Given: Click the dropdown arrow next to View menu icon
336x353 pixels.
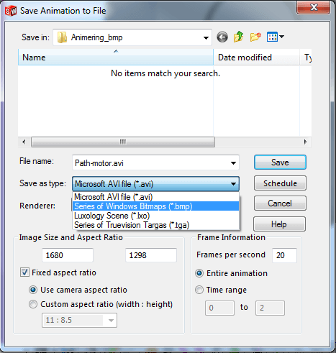Looking at the screenshot, I should (282, 37).
